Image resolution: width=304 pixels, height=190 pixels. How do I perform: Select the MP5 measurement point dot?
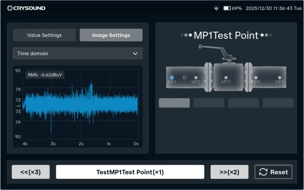[x=279, y=77]
